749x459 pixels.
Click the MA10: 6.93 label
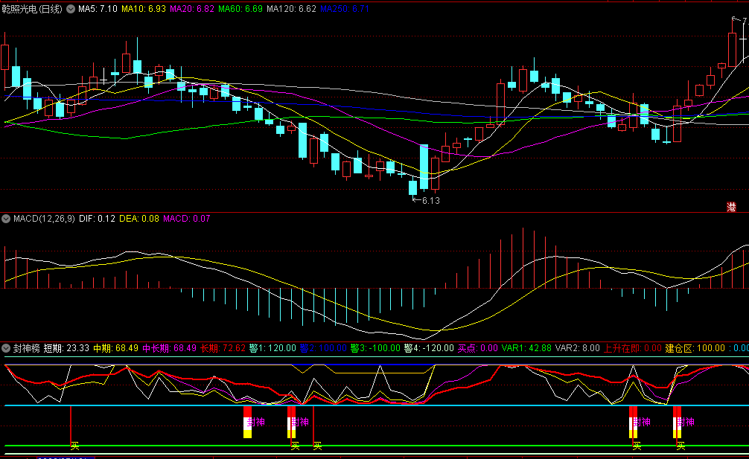point(143,9)
